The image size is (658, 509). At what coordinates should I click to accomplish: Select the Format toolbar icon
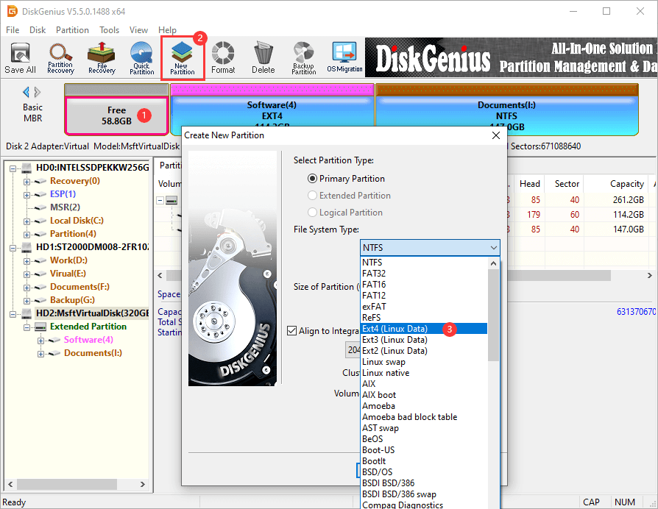[223, 58]
